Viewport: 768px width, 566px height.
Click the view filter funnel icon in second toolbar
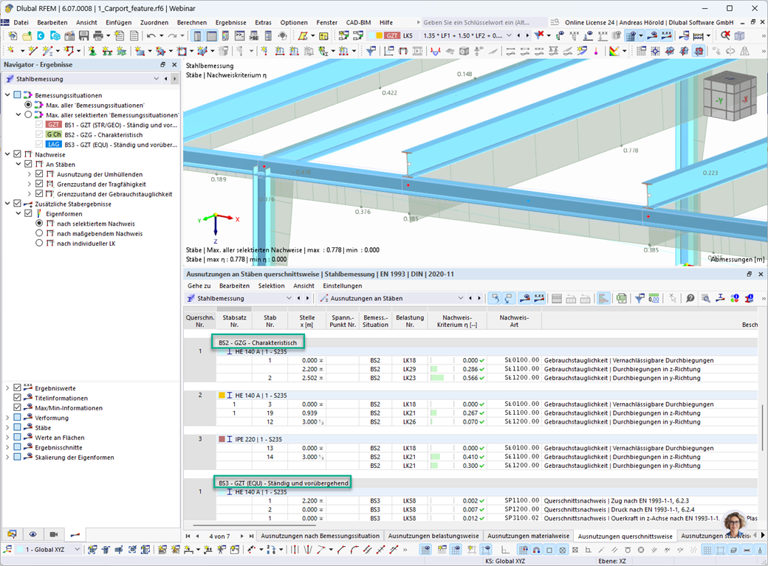pos(371,50)
